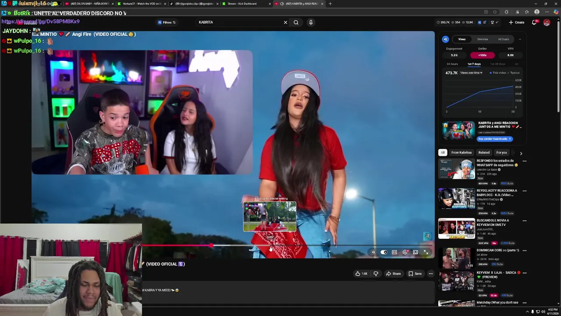
Task: Open options for RESPONDO los estados video
Action: (x=524, y=161)
